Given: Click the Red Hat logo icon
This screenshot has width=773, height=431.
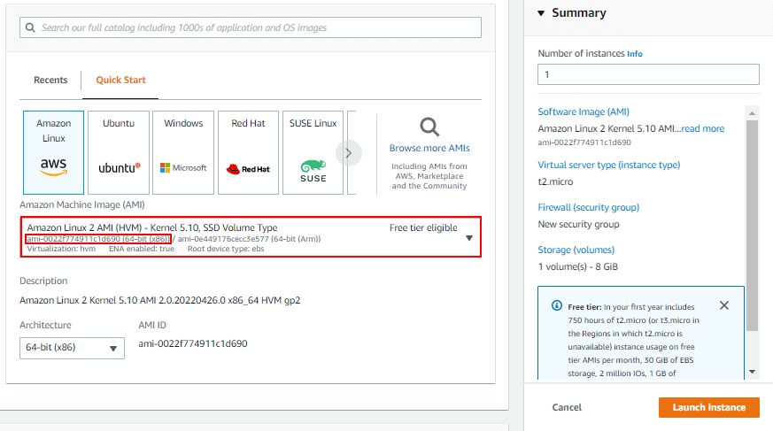Looking at the screenshot, I should click(248, 169).
